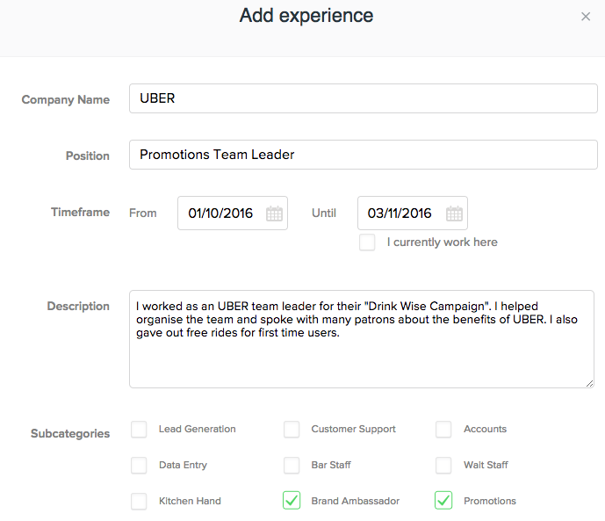Image resolution: width=605 pixels, height=521 pixels.
Task: Enable the I currently work here checkbox
Action: [x=367, y=242]
